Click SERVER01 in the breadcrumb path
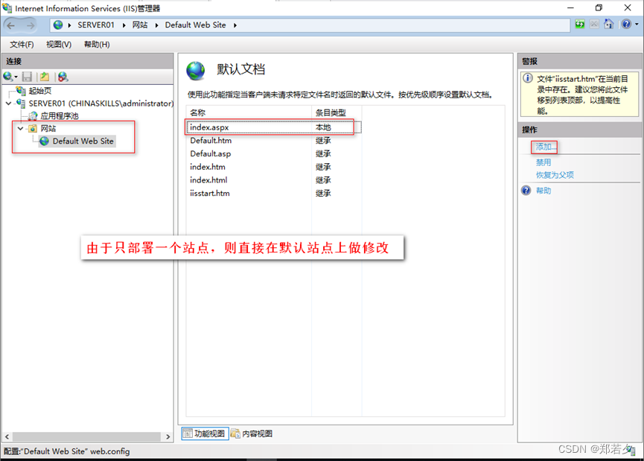The image size is (644, 461). (96, 25)
